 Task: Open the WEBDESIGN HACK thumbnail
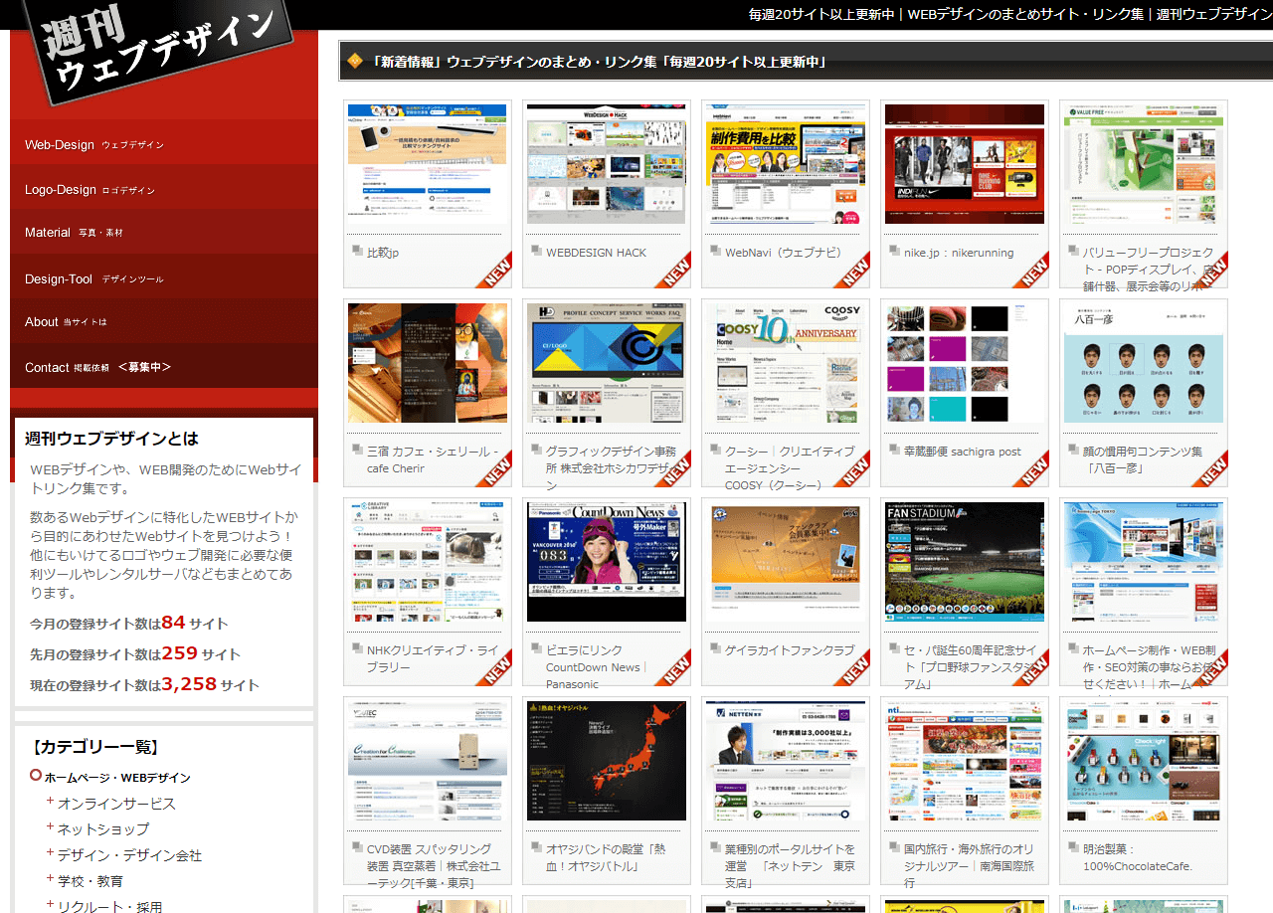point(607,164)
